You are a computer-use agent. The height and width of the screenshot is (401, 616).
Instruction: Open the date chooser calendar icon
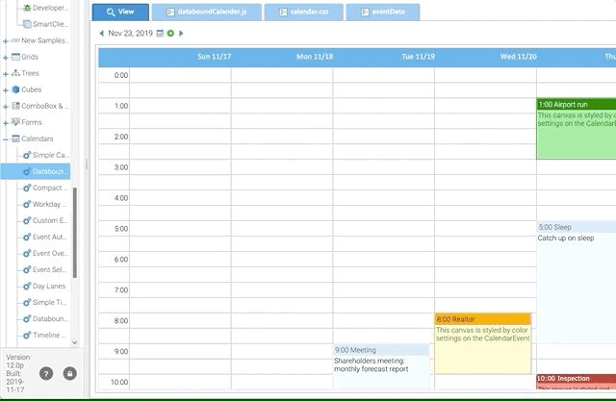(x=160, y=34)
